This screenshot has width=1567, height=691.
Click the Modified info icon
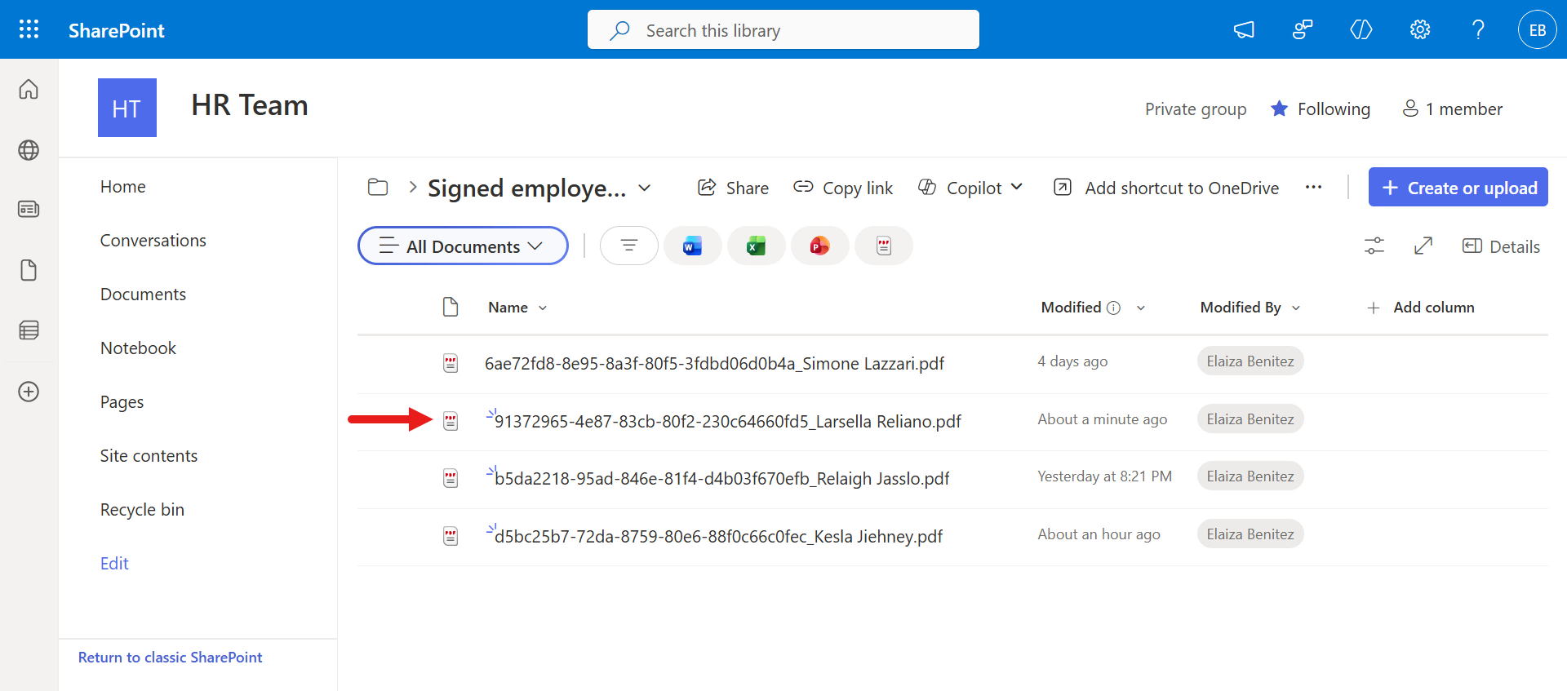pyautogui.click(x=1113, y=308)
